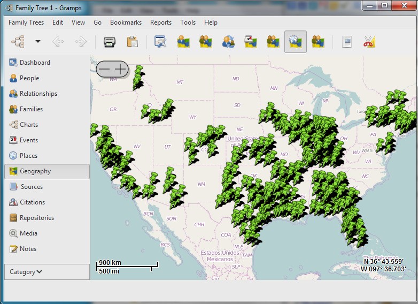The width and height of the screenshot is (418, 304).
Task: Open the Family Trees menu
Action: [x=26, y=22]
